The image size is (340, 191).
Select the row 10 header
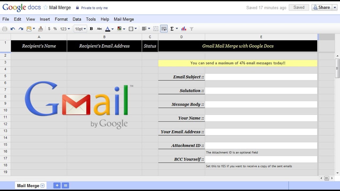click(x=5, y=110)
